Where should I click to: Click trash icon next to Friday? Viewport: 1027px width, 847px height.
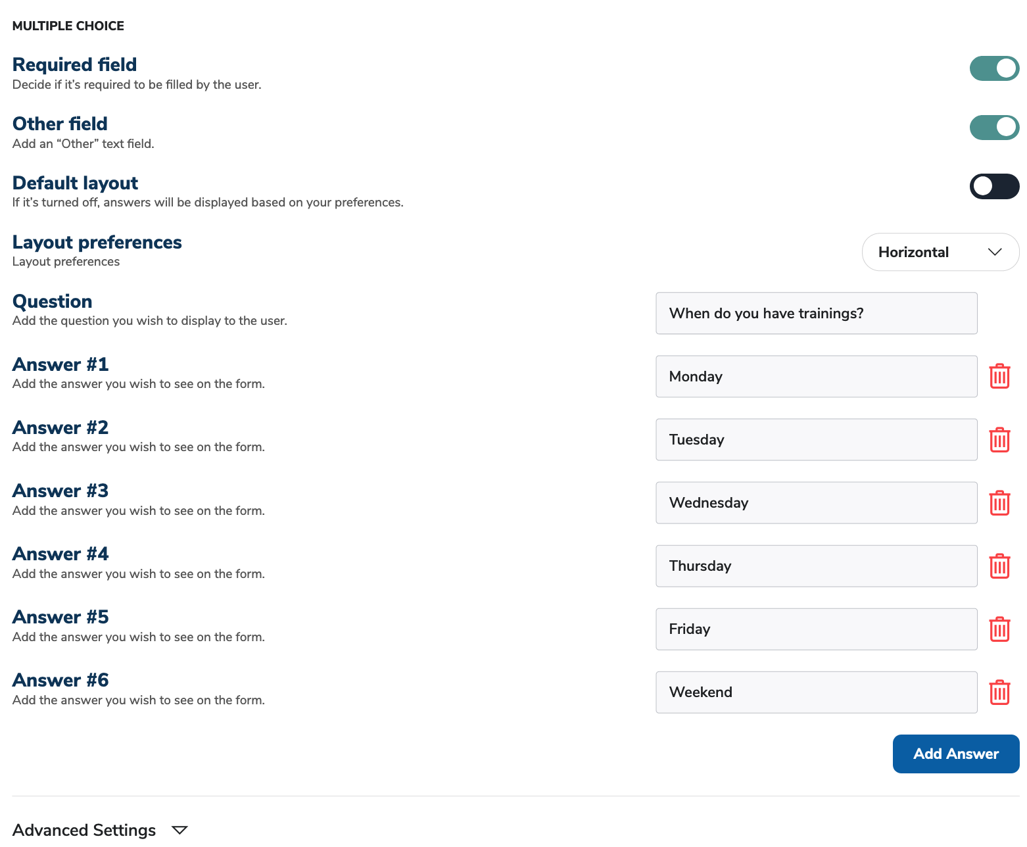(999, 629)
